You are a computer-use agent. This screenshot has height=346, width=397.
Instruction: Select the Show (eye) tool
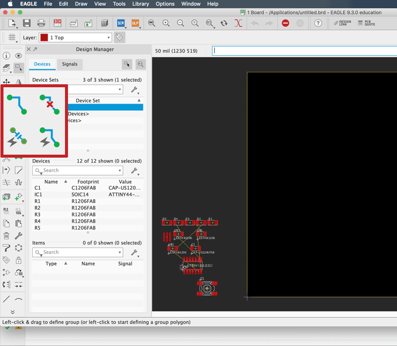point(18,56)
